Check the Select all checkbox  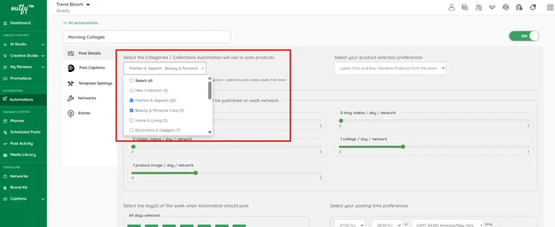132,81
